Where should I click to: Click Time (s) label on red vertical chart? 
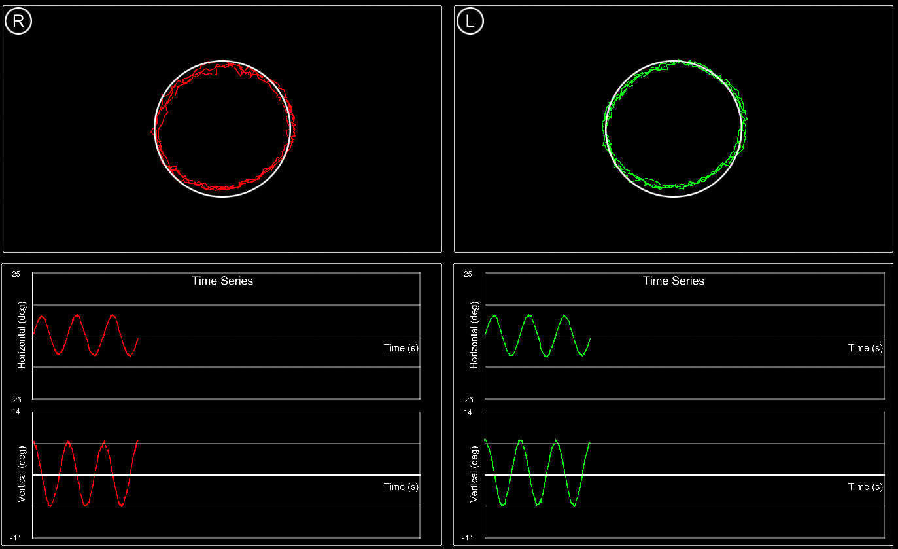point(401,487)
